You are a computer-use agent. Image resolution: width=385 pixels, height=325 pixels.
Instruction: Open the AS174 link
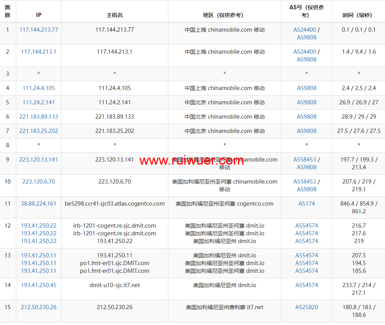coord(306,204)
